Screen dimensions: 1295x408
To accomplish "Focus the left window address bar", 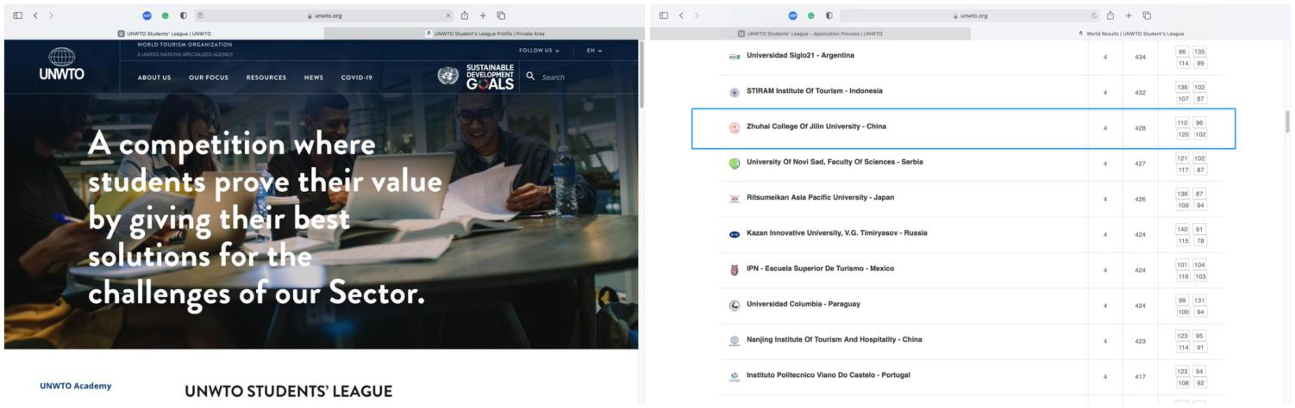I will (326, 15).
